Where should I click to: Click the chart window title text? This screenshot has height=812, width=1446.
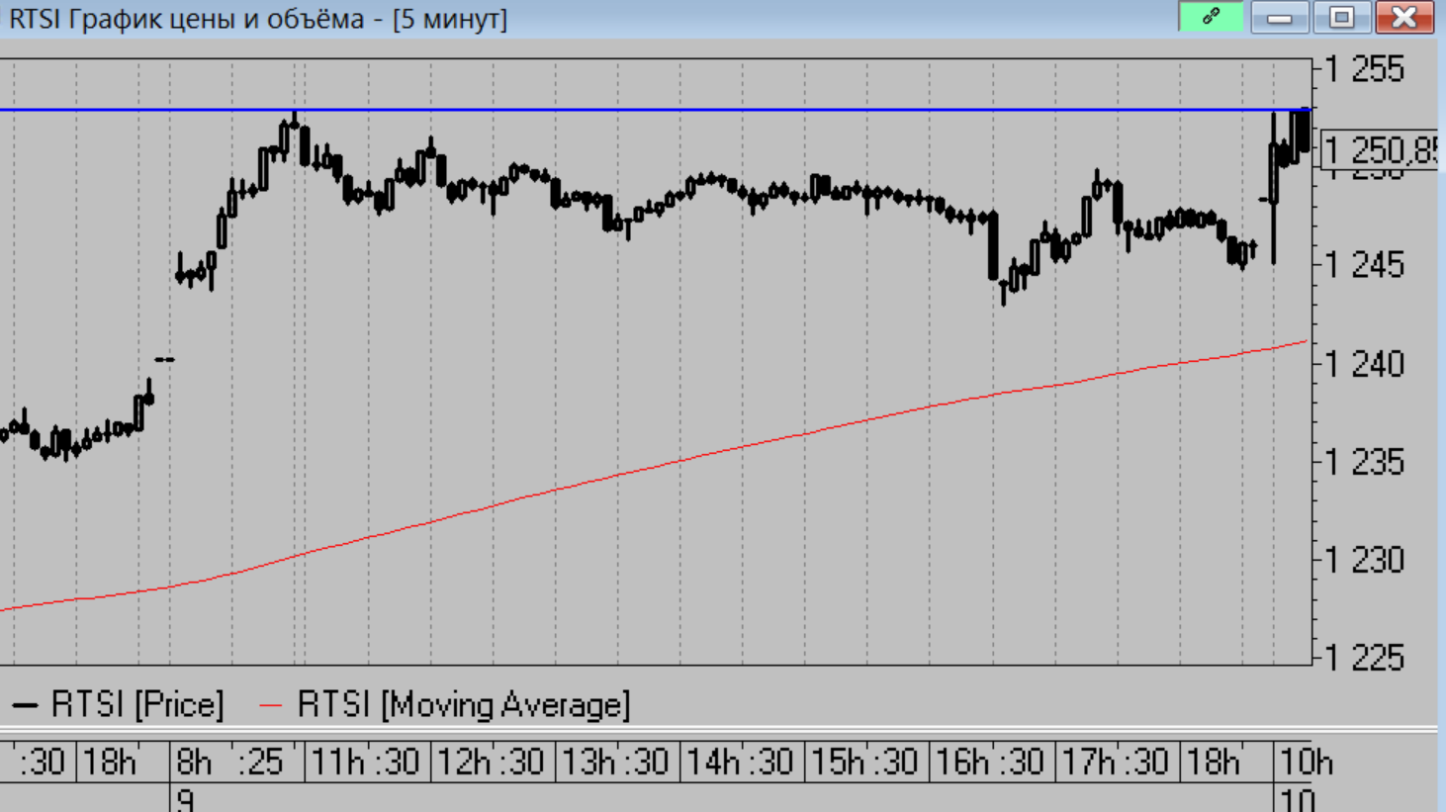tap(258, 19)
